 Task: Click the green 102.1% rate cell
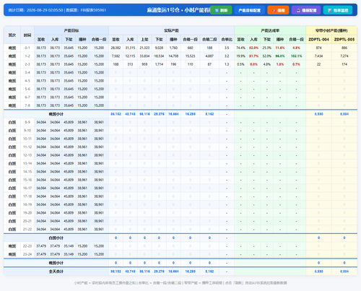click(297, 56)
